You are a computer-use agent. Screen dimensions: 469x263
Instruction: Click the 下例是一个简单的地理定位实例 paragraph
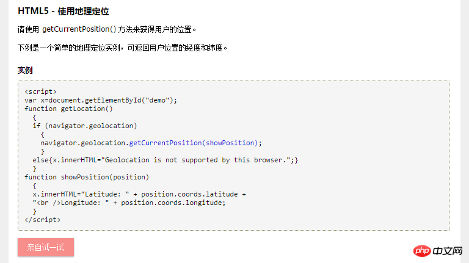click(122, 48)
